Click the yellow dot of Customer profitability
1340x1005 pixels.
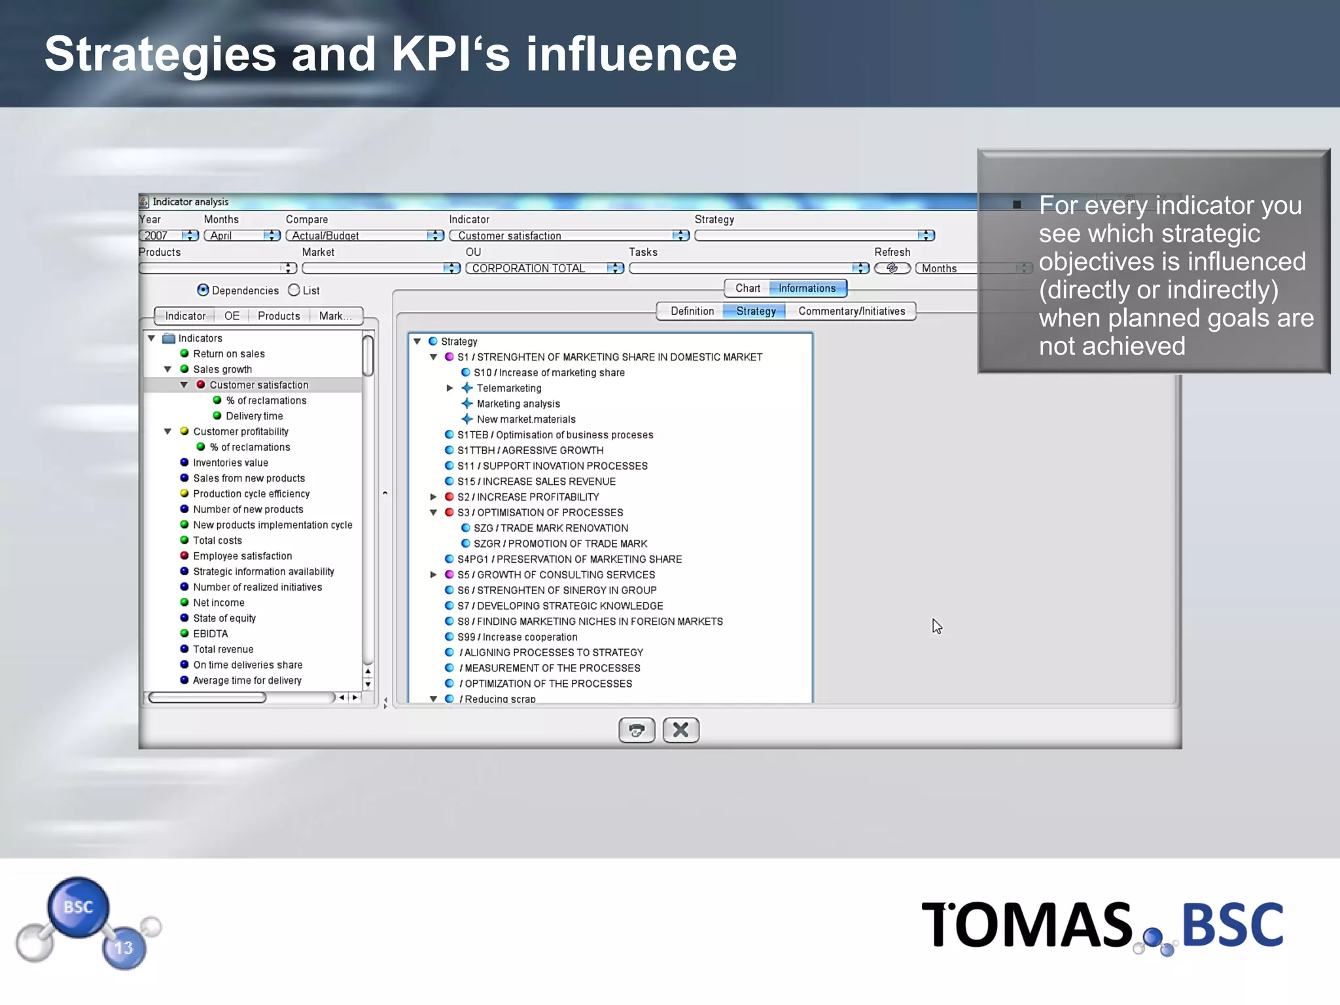click(185, 431)
